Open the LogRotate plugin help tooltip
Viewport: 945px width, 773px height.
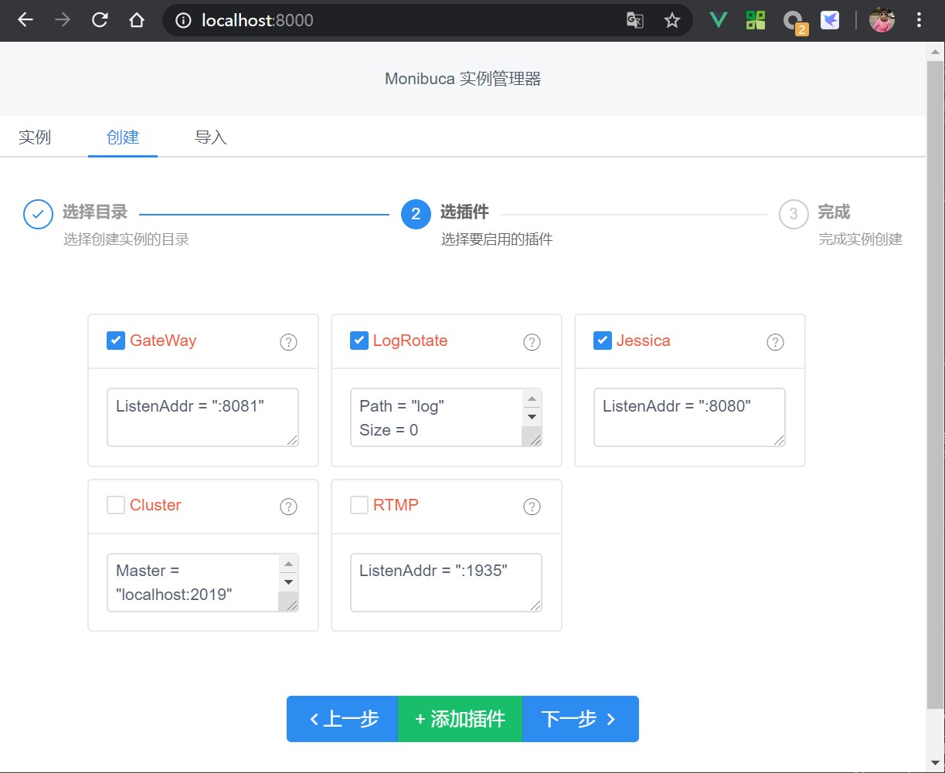point(532,342)
